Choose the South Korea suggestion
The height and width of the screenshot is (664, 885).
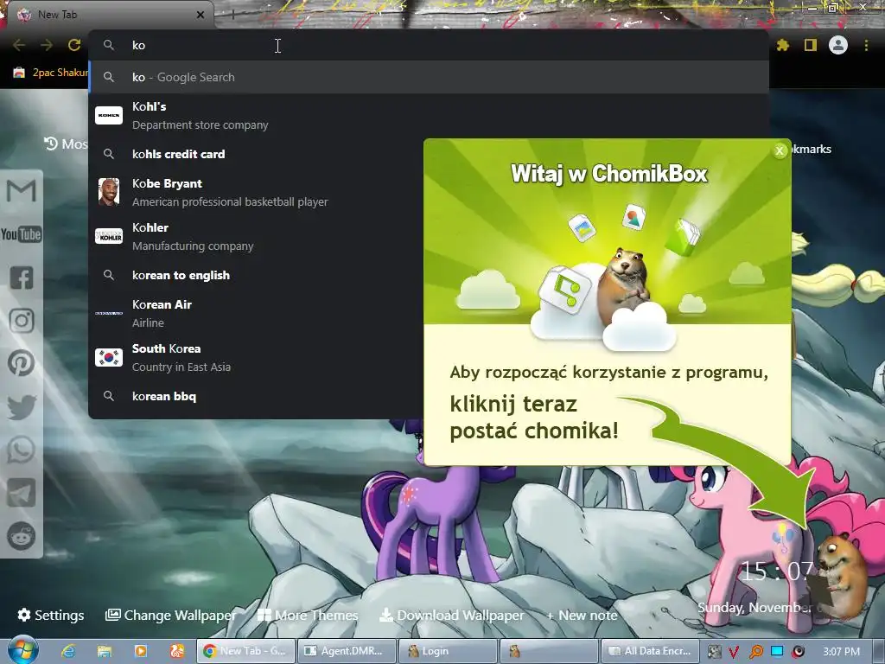[x=256, y=357]
